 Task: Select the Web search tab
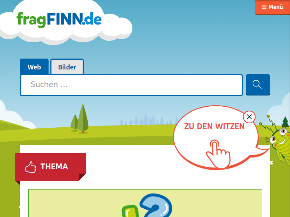pos(34,67)
